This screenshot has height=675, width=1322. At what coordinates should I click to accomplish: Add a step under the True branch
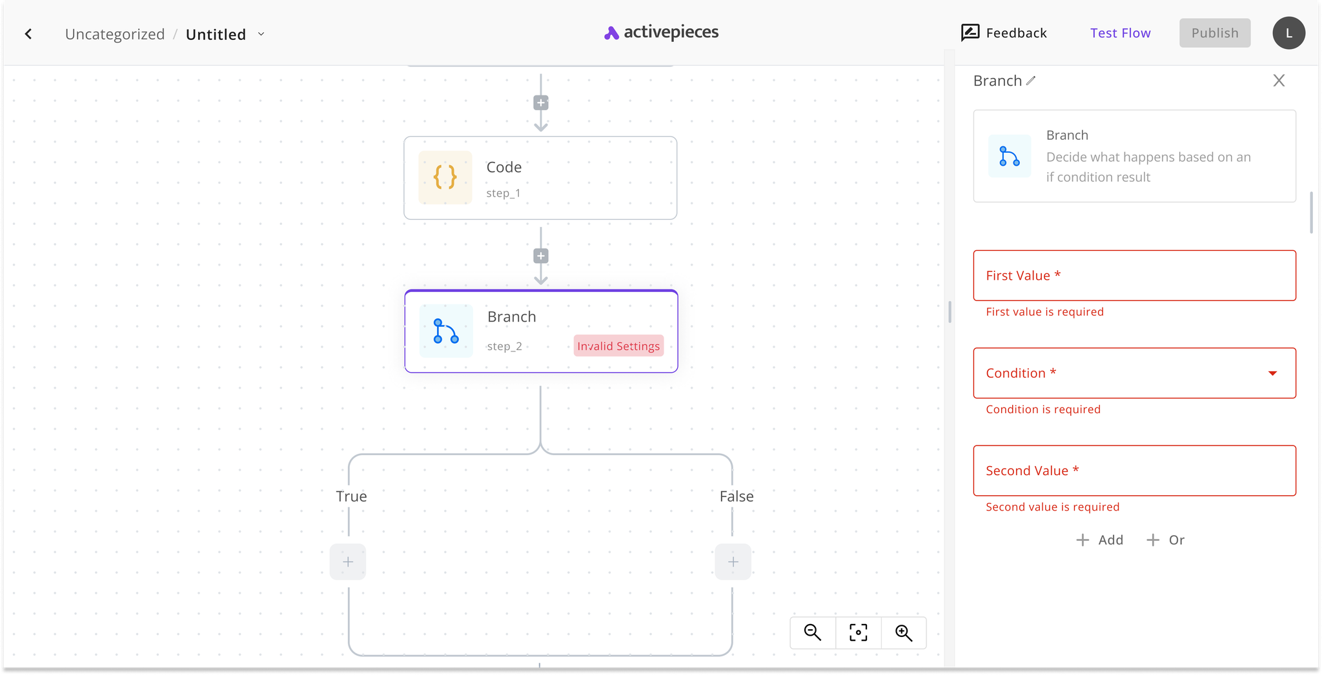[x=348, y=562]
